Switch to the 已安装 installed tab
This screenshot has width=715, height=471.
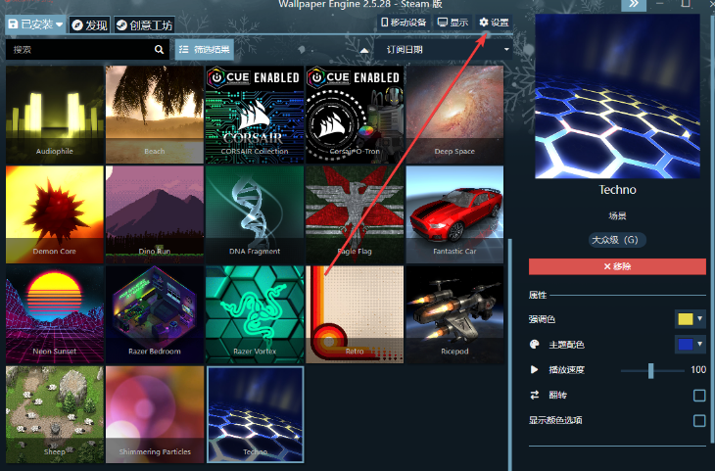(x=35, y=24)
